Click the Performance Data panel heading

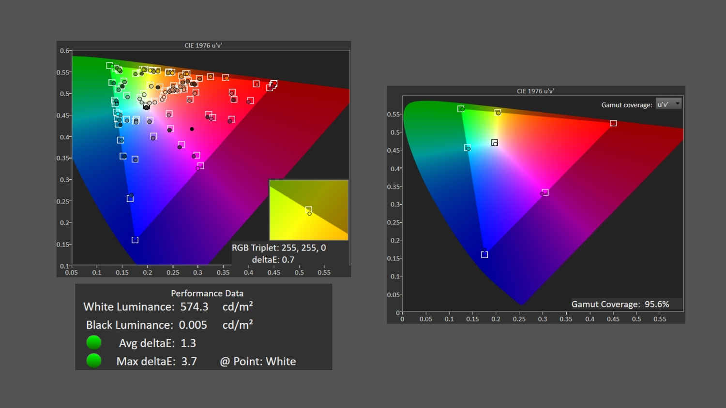207,293
